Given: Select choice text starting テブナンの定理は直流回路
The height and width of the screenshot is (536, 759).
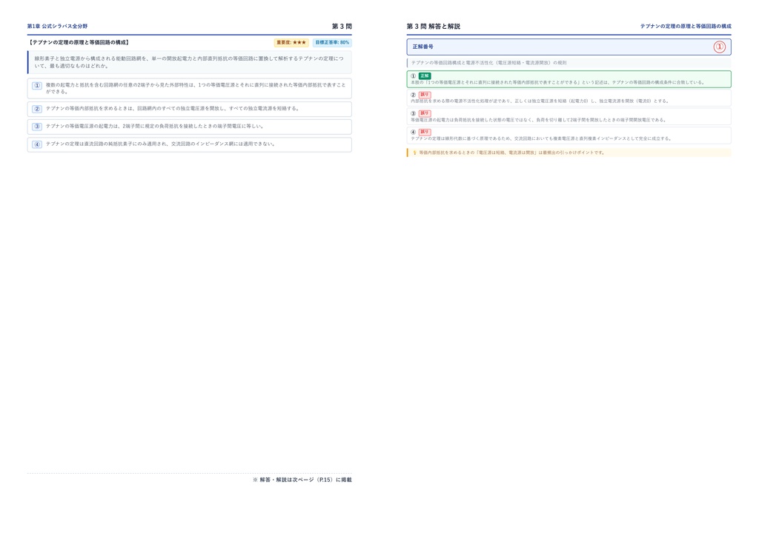Looking at the screenshot, I should [x=160, y=144].
